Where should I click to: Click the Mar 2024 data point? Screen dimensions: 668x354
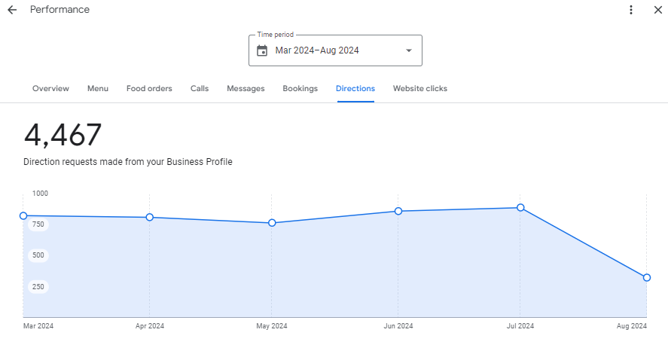click(x=23, y=216)
